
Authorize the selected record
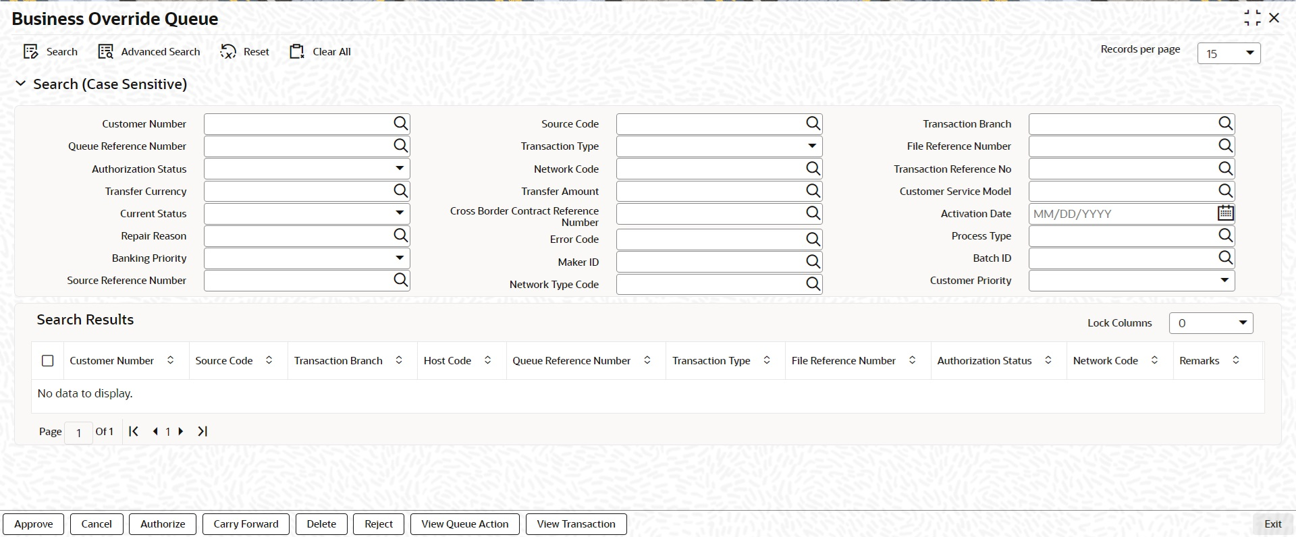pos(163,524)
